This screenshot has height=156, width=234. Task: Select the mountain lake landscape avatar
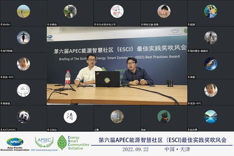211,117
